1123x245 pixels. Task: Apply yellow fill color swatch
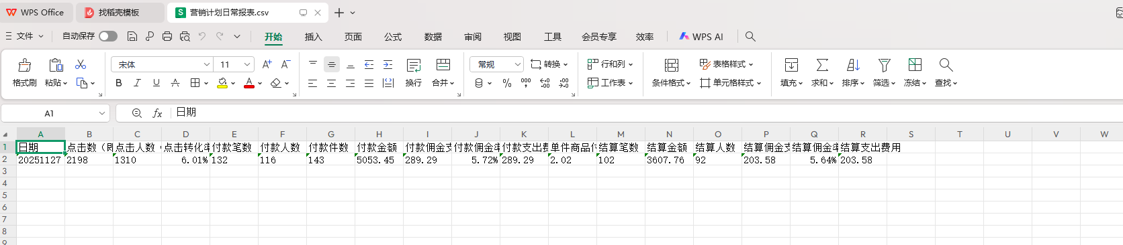click(222, 83)
